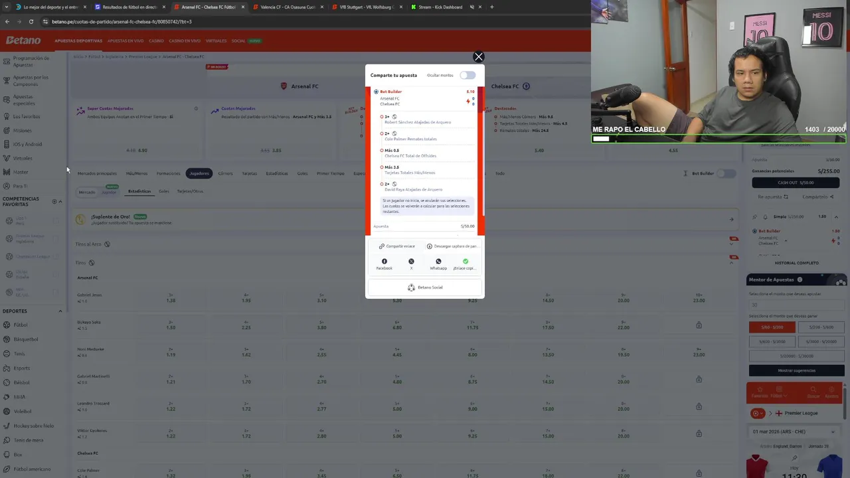Screen dimensions: 850x478
Task: Download bet screenshot via Descargar captura
Action: [x=452, y=246]
